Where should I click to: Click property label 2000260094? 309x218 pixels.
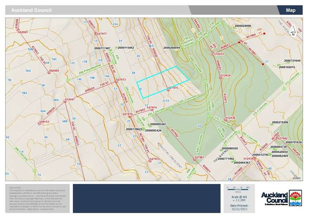(172, 48)
